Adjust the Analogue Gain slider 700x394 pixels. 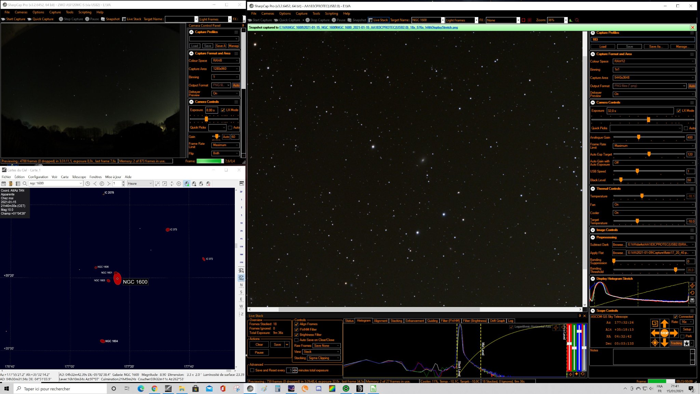tap(638, 137)
